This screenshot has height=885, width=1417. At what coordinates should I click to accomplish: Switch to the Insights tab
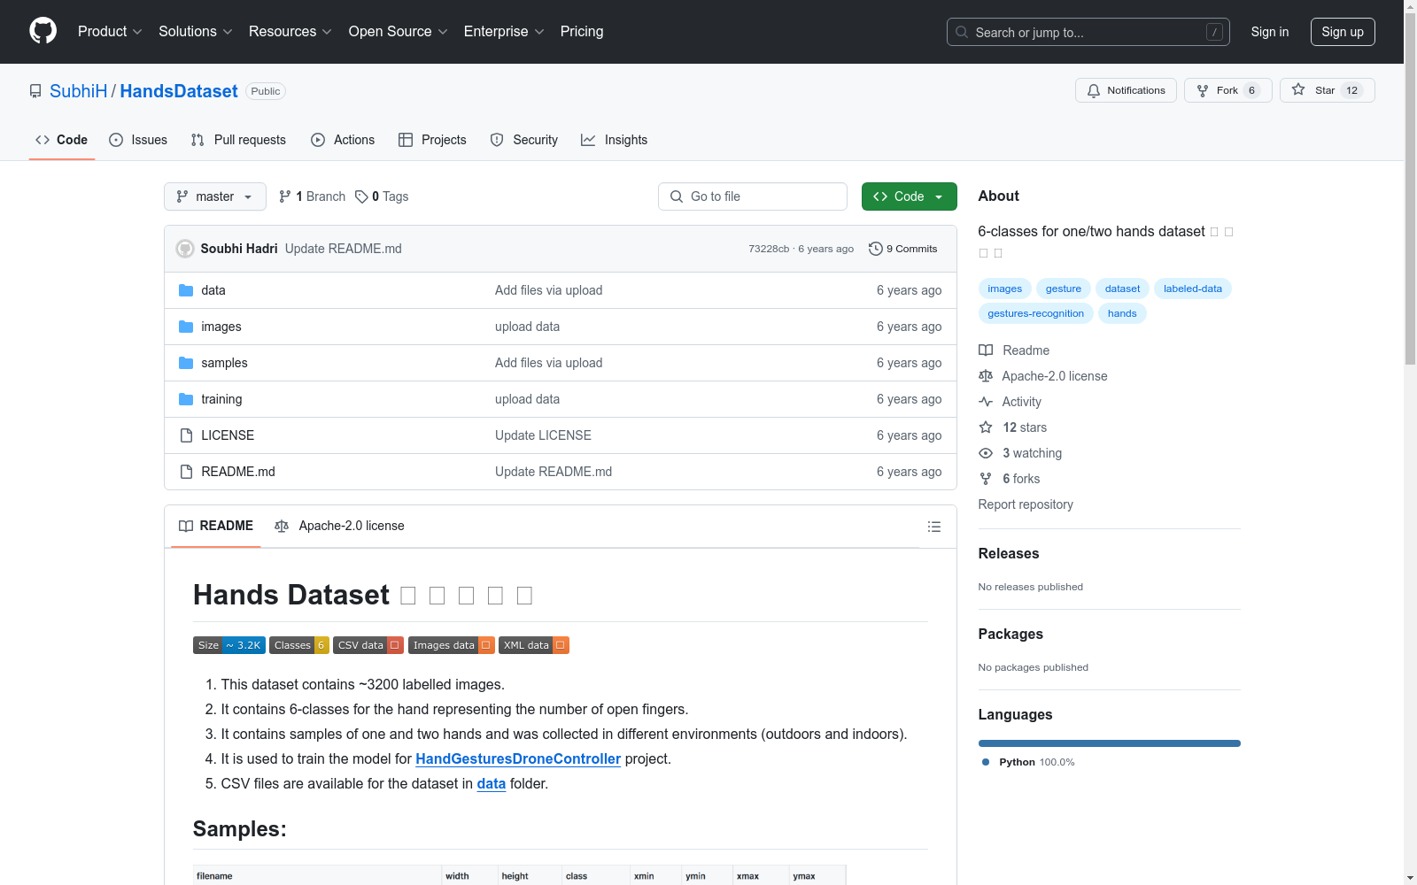[614, 140]
